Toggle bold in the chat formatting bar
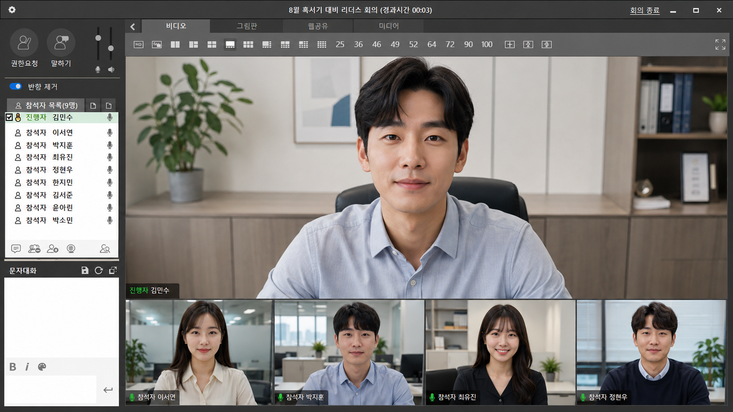Screen dimensions: 733x412 [x=13, y=367]
